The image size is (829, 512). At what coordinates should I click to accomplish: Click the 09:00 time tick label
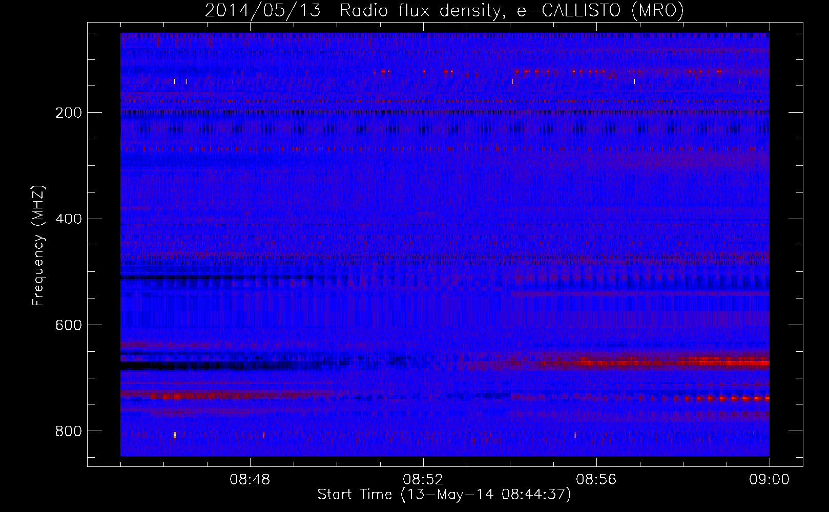(x=769, y=480)
